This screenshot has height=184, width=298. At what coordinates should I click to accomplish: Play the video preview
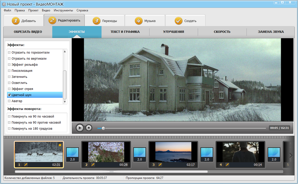point(80,128)
